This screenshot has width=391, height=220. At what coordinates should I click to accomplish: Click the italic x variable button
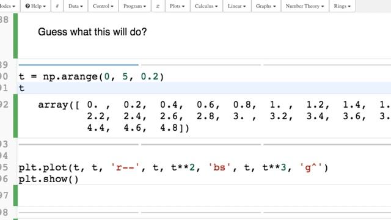[x=158, y=6]
